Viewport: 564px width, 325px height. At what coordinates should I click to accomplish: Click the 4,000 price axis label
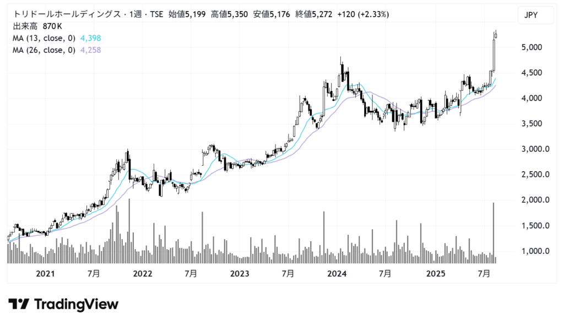(x=532, y=98)
